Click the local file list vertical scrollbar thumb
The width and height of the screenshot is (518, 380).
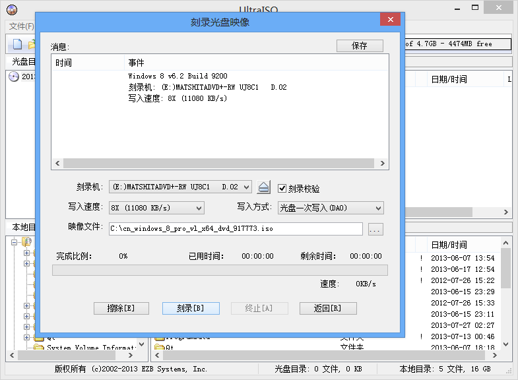(x=505, y=269)
